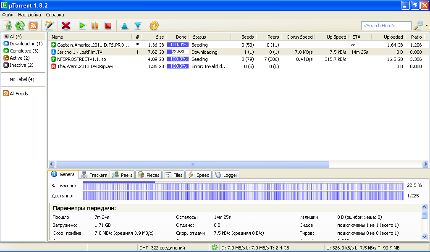Switch to the General tab
The width and height of the screenshot is (430, 252).
tap(63, 174)
